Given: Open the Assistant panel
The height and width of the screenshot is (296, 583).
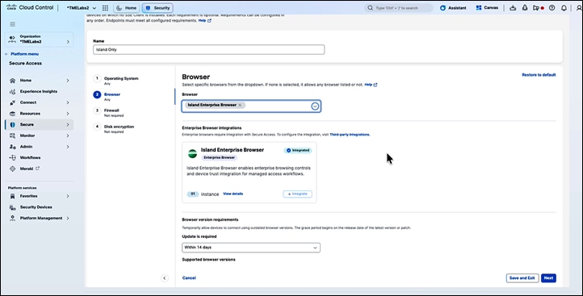Looking at the screenshot, I should (453, 8).
